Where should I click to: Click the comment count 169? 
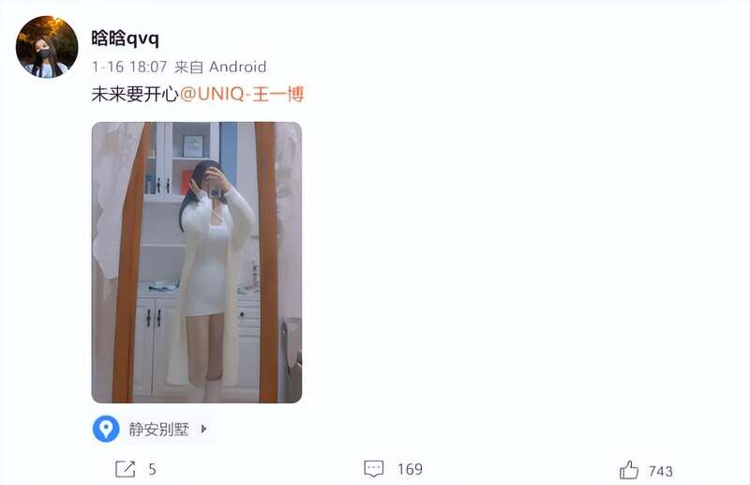[x=410, y=469]
